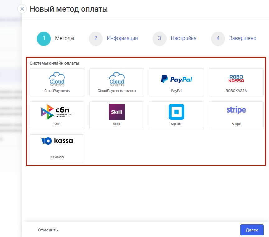
Task: Click the CloudPayments +касса caption
Action: click(x=117, y=91)
